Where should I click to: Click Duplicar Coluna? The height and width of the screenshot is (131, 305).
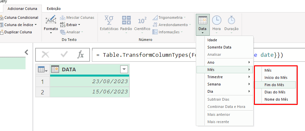16,32
